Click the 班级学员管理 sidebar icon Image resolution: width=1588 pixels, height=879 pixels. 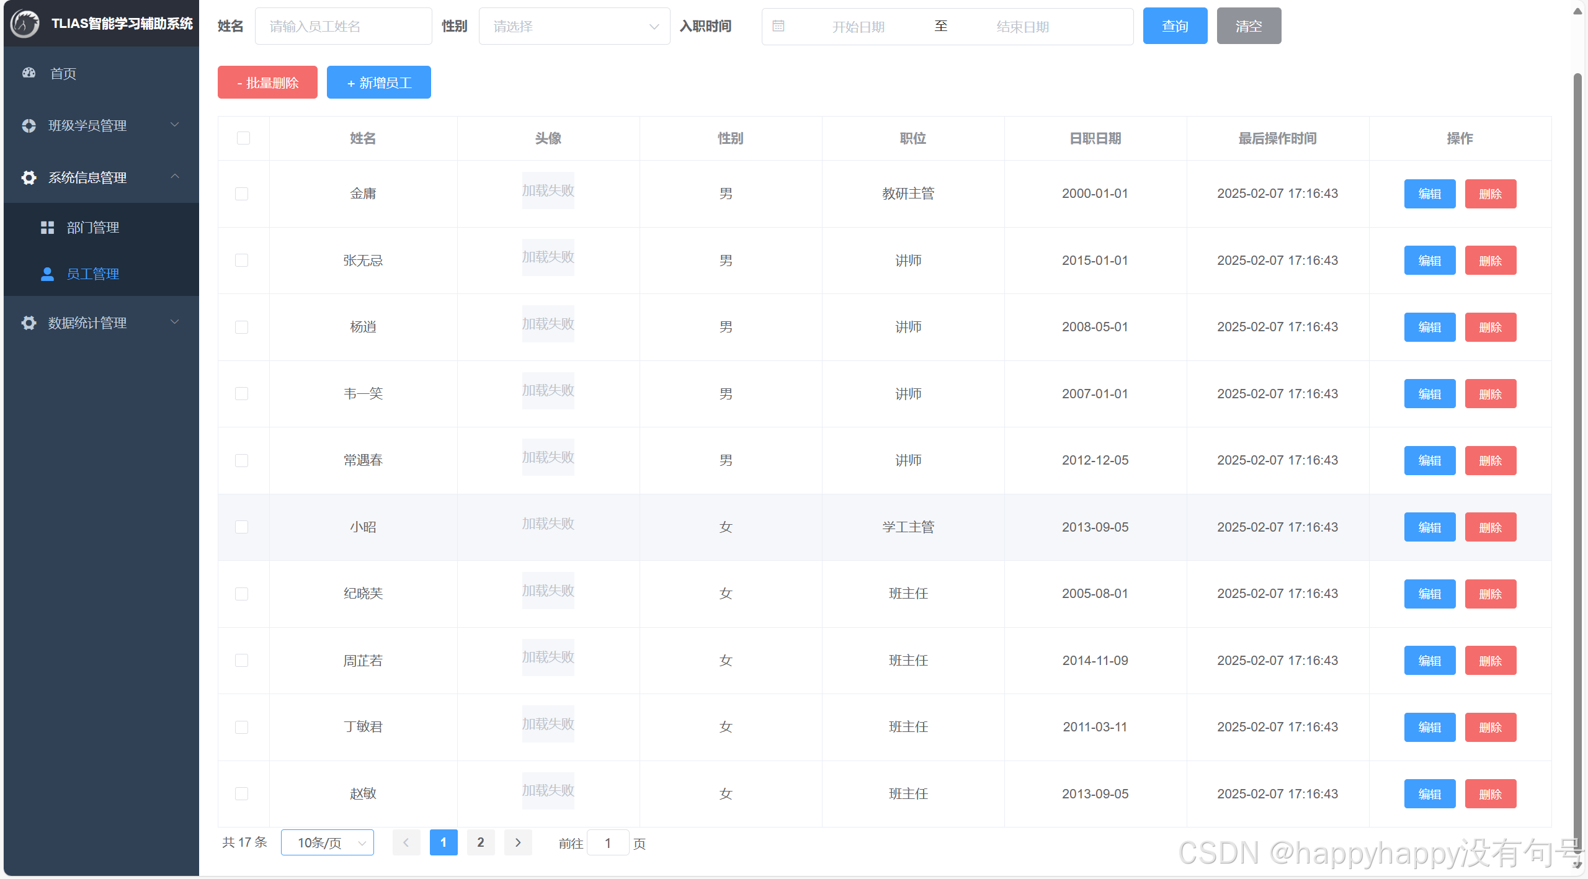[x=29, y=125]
